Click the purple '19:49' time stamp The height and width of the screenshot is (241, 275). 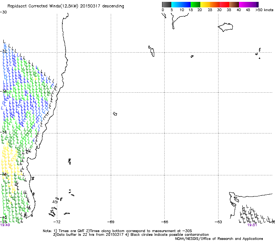[5, 225]
